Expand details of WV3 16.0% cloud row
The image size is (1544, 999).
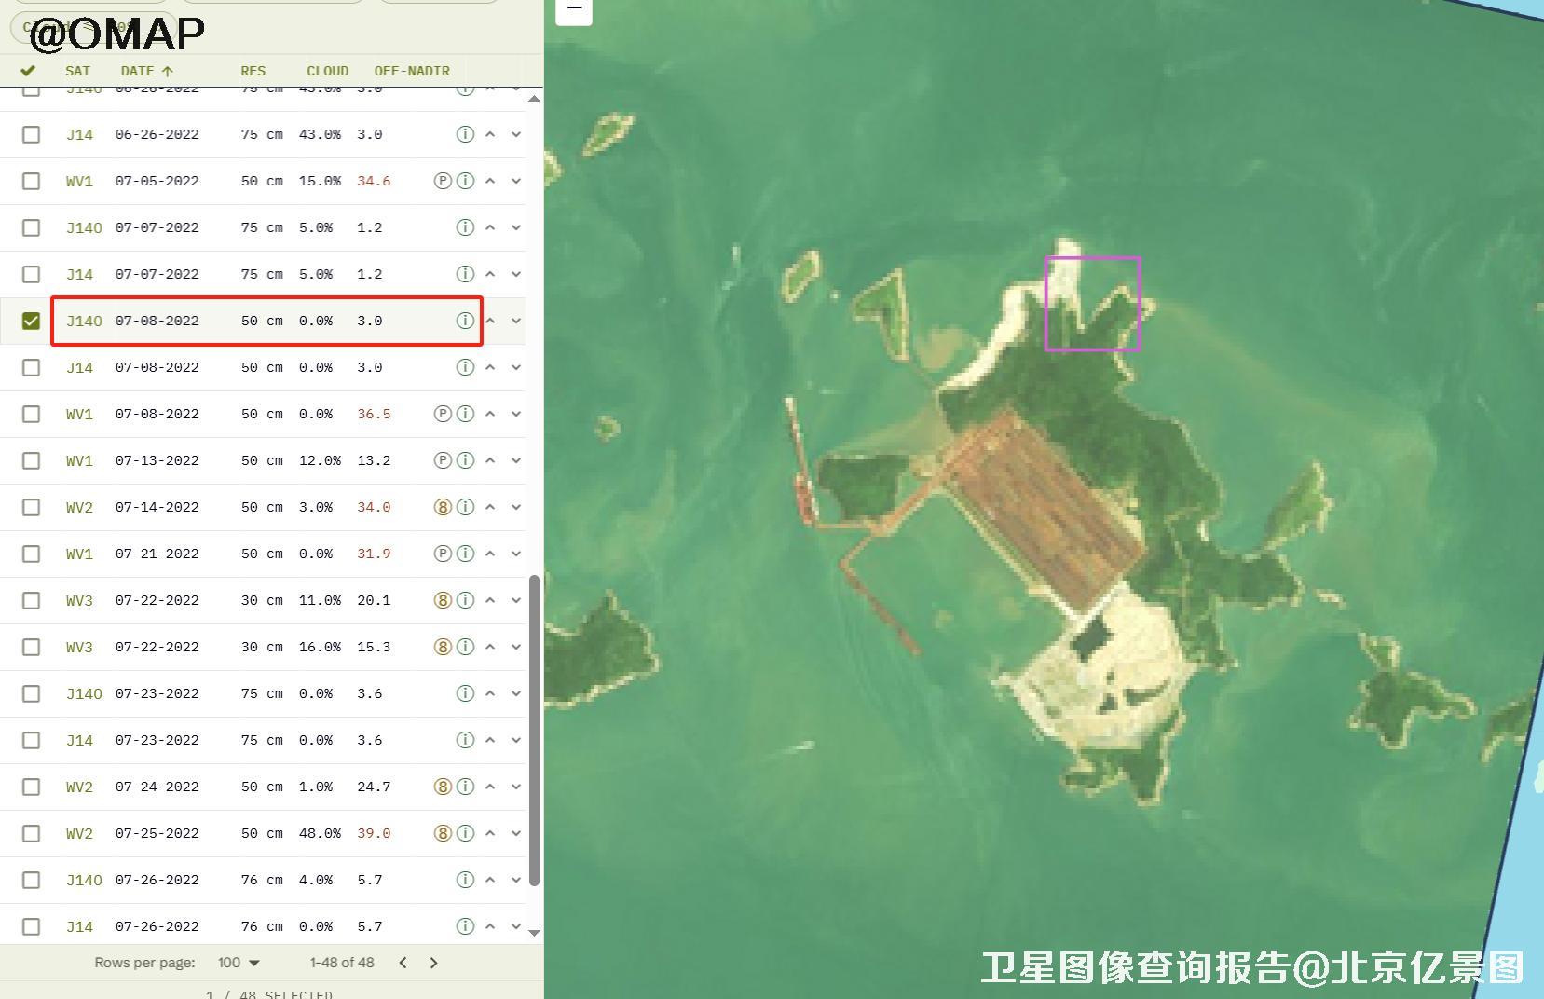(x=516, y=647)
